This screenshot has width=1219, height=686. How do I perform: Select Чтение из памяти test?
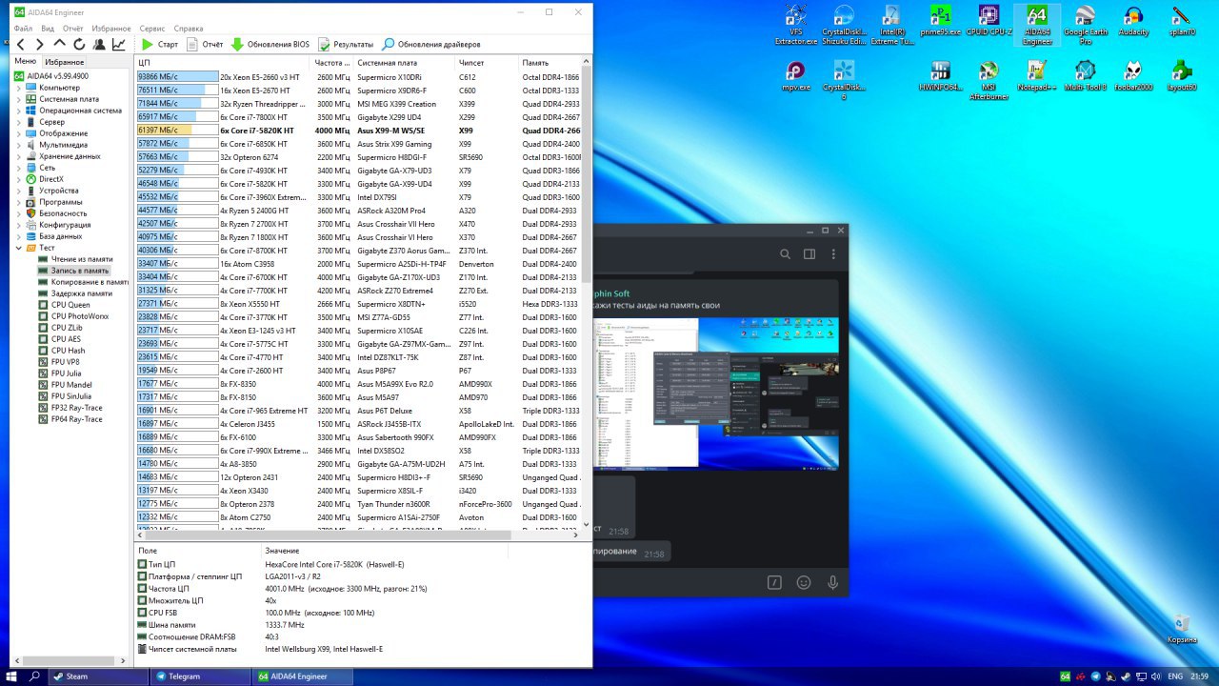coord(82,259)
